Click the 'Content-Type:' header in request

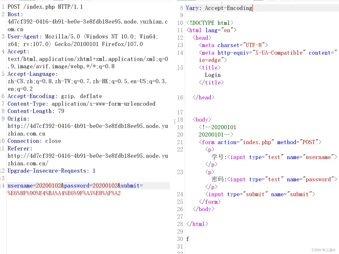point(28,104)
